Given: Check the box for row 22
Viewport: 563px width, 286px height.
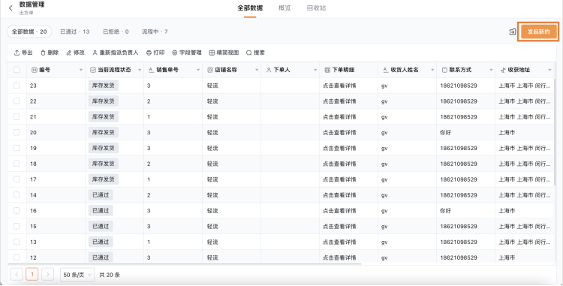Looking at the screenshot, I should coord(17,101).
